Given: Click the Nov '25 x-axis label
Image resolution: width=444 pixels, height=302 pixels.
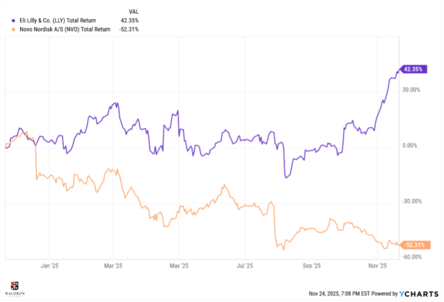Looking at the screenshot, I should point(378,266).
